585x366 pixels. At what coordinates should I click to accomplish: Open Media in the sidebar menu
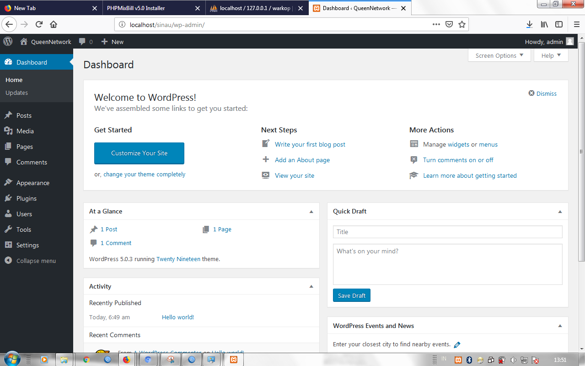(37, 131)
